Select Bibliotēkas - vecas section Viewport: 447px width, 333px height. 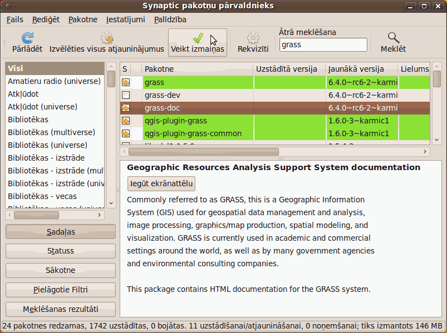tap(55, 196)
